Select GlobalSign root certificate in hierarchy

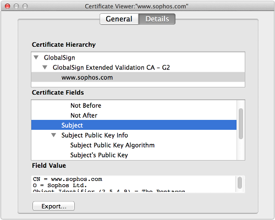pos(59,58)
